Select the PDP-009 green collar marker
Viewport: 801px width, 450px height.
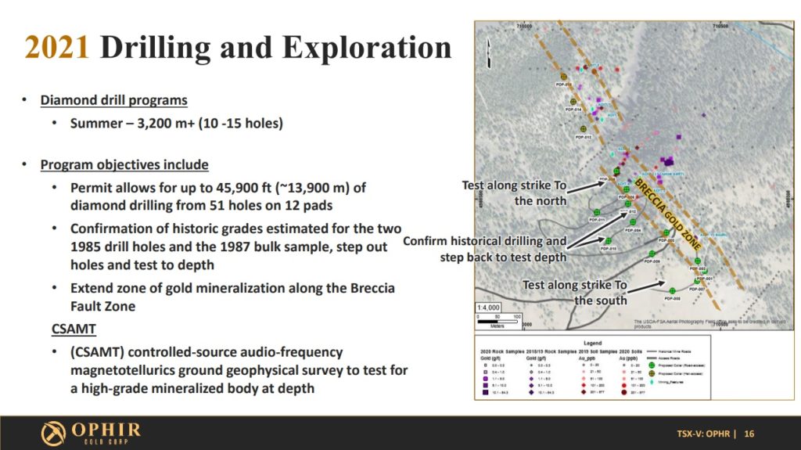[x=652, y=253]
